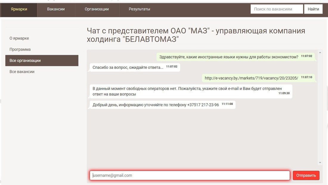Screen dimensions: 328x185
Task: Click the username@gmail.com email input field
Action: (190, 175)
